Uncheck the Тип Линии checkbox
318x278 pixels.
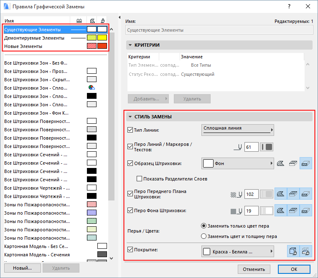130,130
